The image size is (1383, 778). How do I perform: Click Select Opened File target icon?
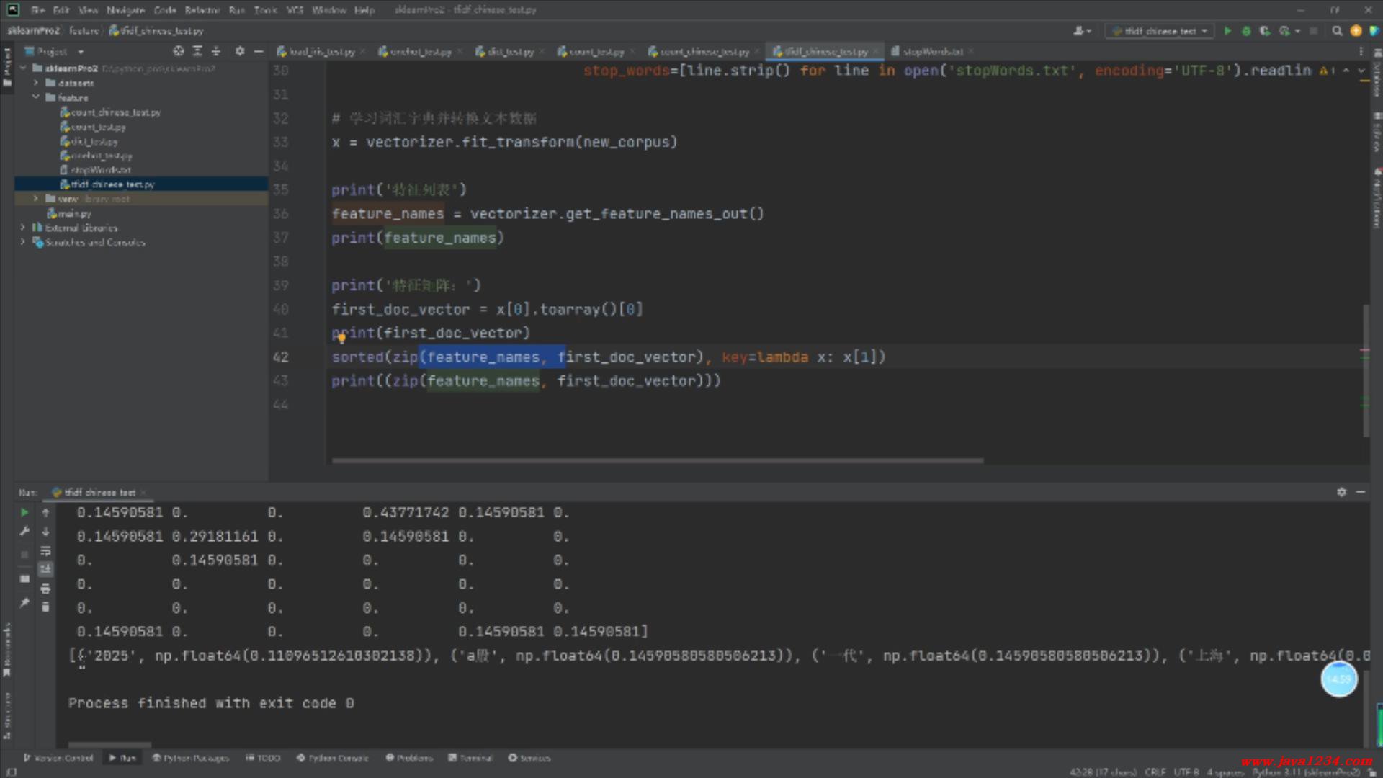tap(179, 51)
